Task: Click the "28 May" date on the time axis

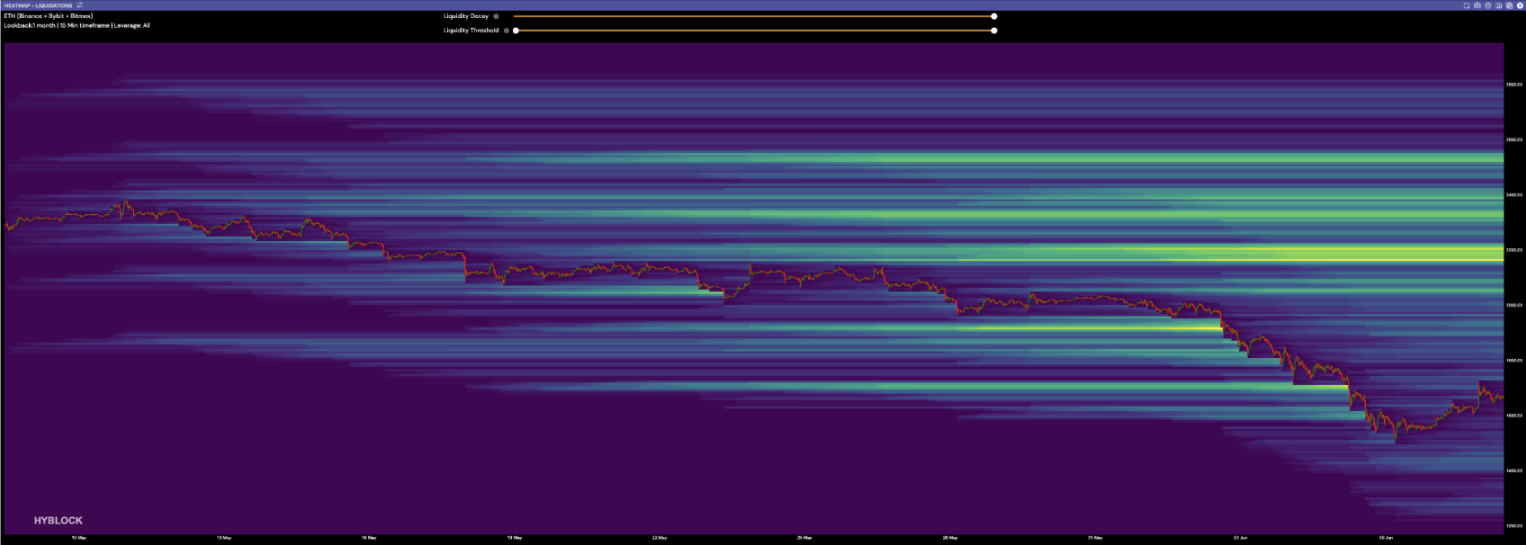Action: click(950, 538)
